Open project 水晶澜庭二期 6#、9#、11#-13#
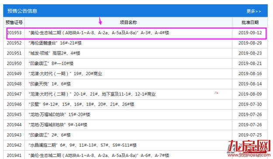 click(83, 145)
